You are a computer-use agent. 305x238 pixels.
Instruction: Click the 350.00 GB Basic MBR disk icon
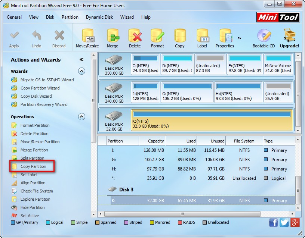(114, 60)
